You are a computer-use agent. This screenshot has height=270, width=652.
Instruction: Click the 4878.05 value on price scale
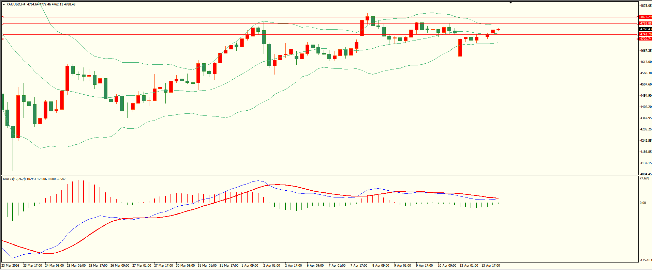point(646,6)
